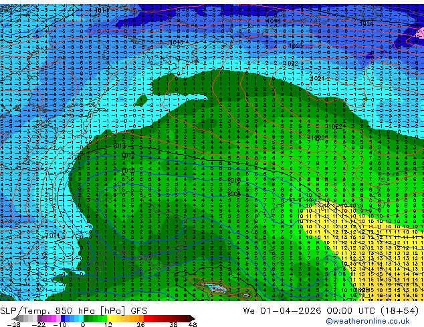Viewport: 424px width, 327px height.
Task: Click the 'SLP/Temp. 850 hPa [hPa] GFS' map title
Action: point(74,311)
